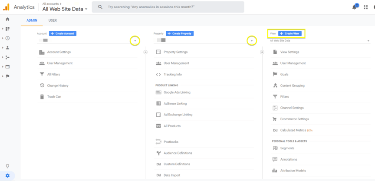Open the Audience person icon in sidebar
Screen dimensions: 375x181
pyautogui.click(x=7, y=48)
